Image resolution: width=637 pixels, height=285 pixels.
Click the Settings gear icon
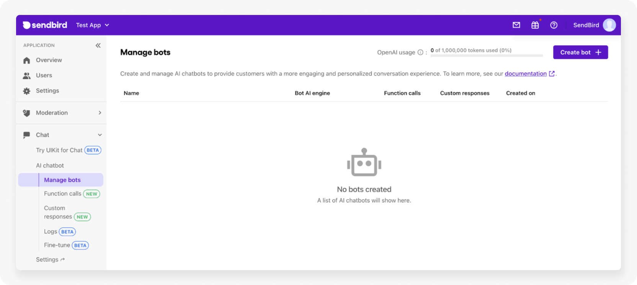[x=27, y=91]
